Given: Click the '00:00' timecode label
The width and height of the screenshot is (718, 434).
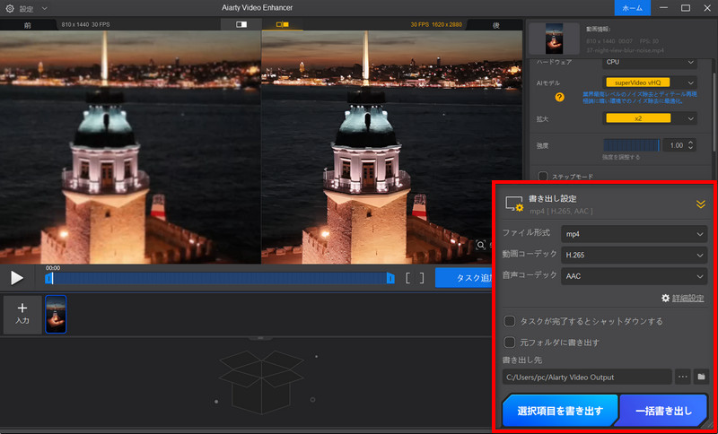Looking at the screenshot, I should (x=53, y=268).
